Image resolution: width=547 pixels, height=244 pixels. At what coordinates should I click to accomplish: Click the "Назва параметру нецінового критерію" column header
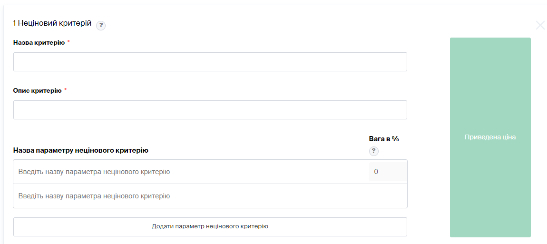(x=81, y=150)
